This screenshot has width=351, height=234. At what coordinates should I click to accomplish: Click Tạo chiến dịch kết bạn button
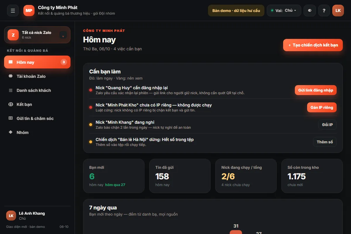(313, 45)
